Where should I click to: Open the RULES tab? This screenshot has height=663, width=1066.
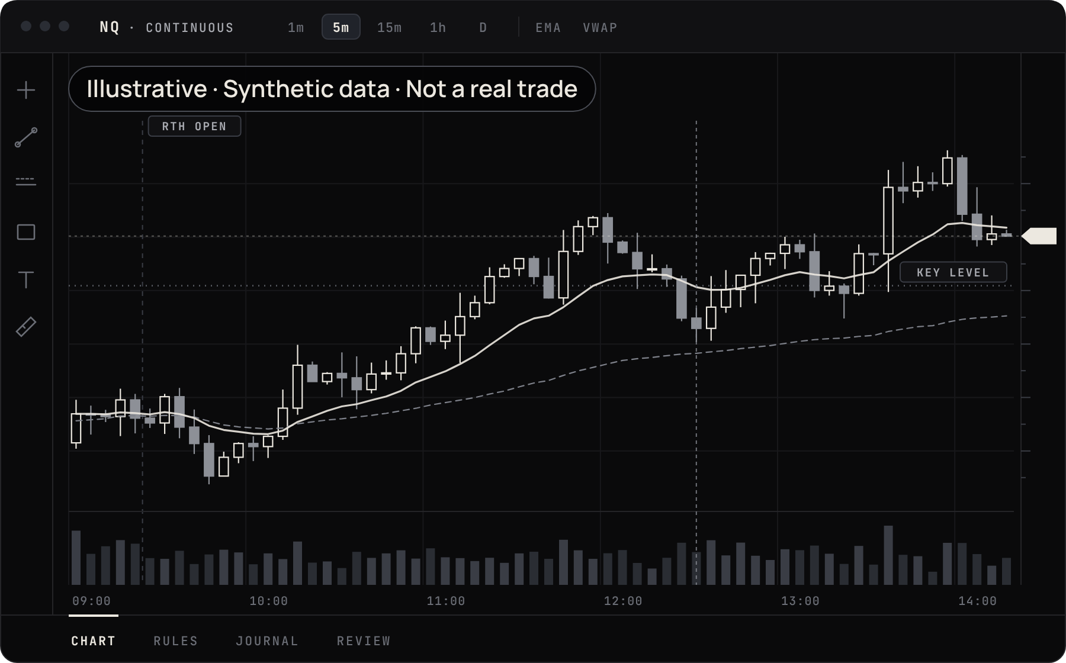click(x=176, y=641)
